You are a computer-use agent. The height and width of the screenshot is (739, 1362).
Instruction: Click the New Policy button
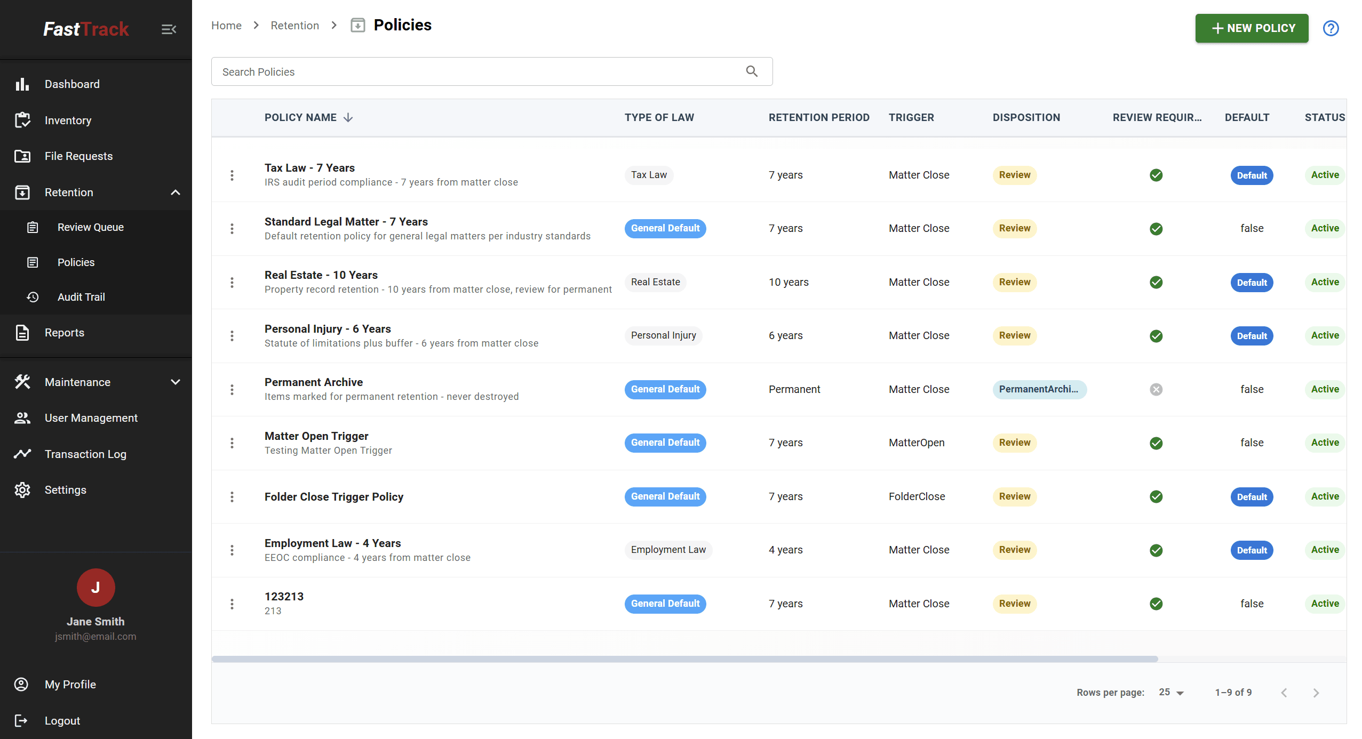(1252, 28)
